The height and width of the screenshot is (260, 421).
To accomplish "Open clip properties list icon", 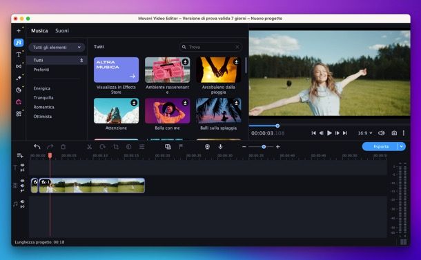I will coord(141,147).
